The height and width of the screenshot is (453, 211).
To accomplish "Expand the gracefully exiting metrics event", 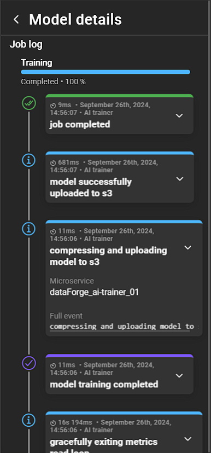I will click(187, 439).
